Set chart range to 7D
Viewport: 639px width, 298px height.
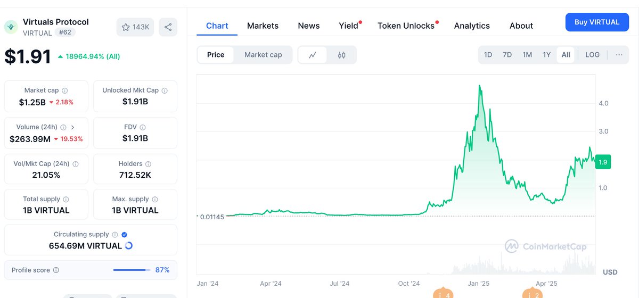tap(507, 55)
